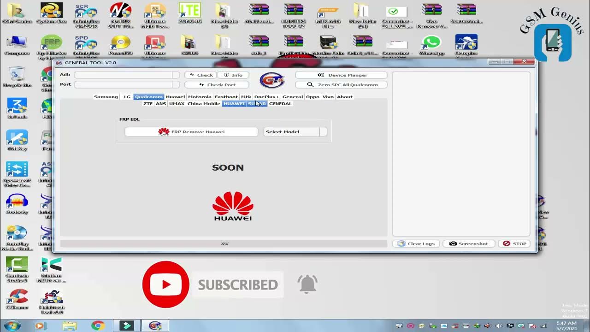The image size is (590, 332).
Task: Click the Camtasia Studio 8 icon
Action: (17, 270)
